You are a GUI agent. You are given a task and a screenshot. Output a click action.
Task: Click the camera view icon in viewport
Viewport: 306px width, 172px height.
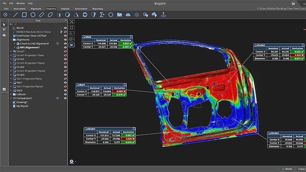[72, 45]
